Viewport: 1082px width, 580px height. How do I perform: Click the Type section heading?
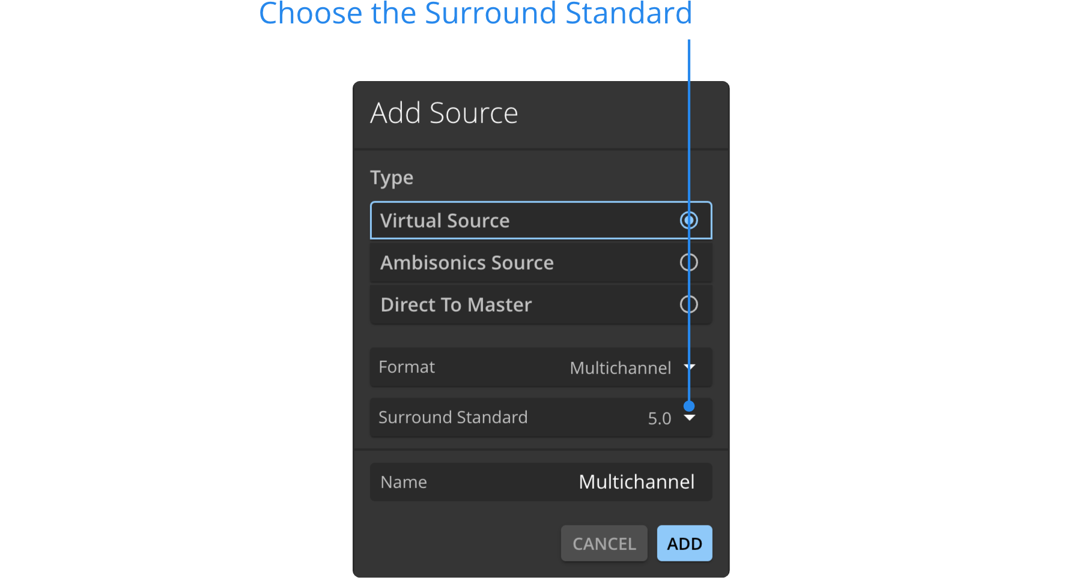pyautogui.click(x=392, y=178)
